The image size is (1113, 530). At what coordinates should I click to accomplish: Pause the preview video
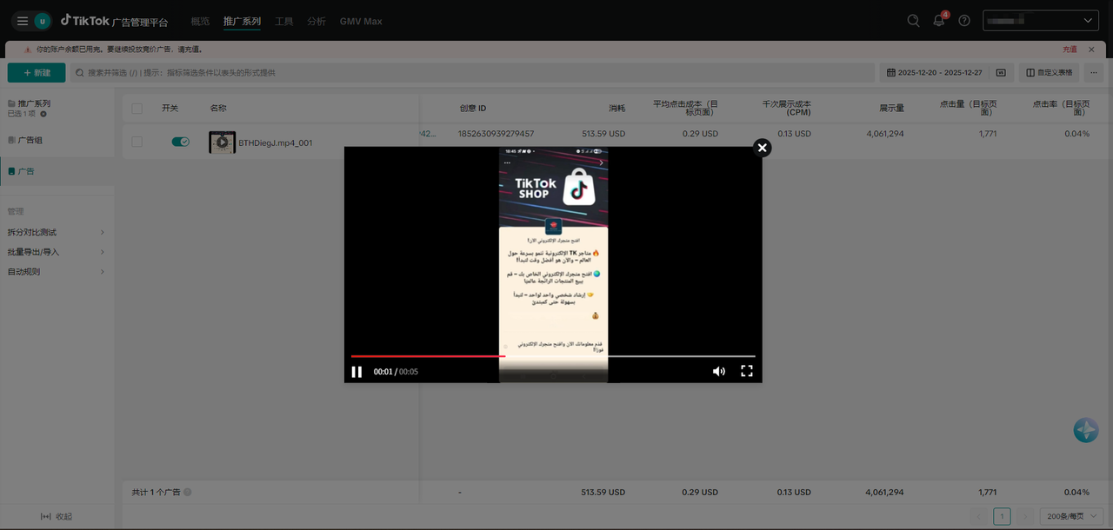pyautogui.click(x=357, y=372)
